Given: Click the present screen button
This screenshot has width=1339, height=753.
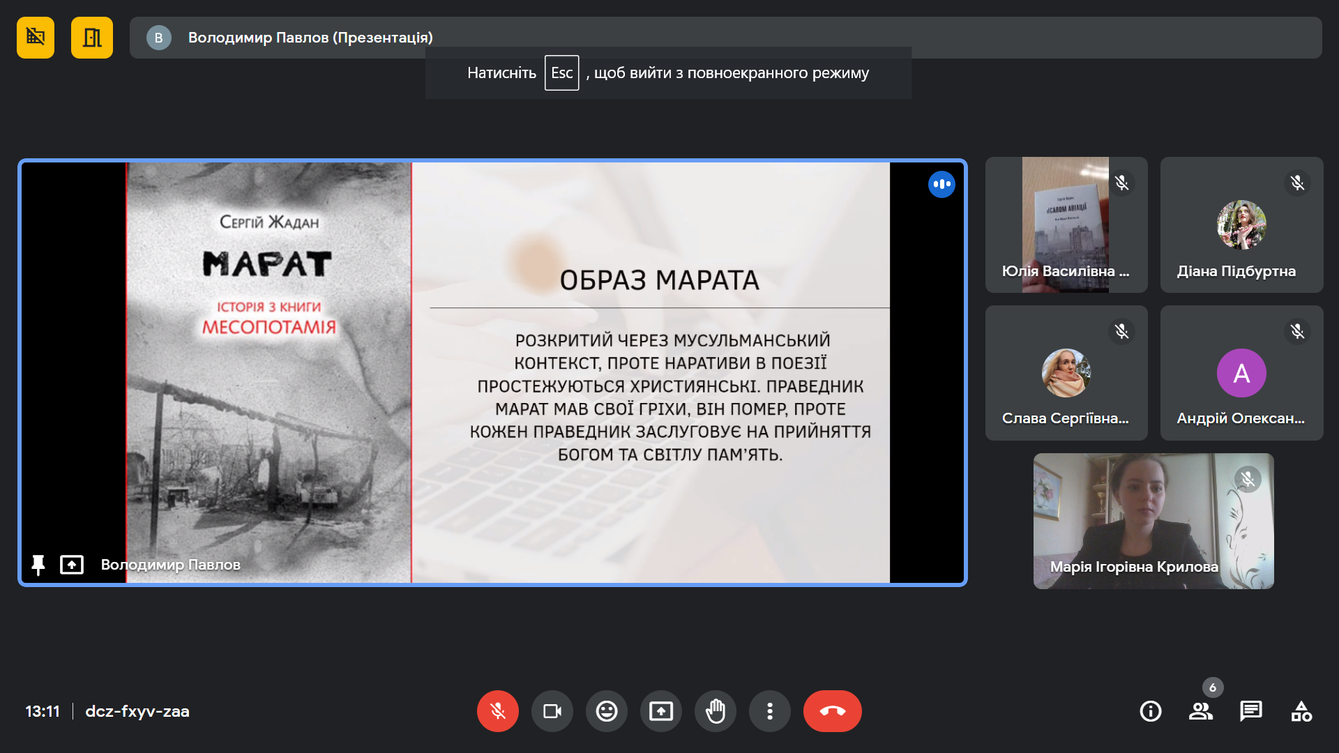Looking at the screenshot, I should [x=660, y=711].
